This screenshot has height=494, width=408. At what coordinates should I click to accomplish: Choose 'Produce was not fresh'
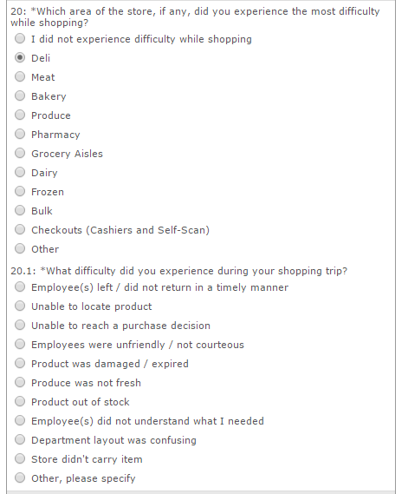[x=20, y=382]
